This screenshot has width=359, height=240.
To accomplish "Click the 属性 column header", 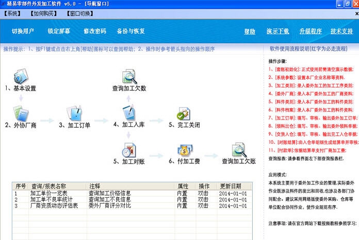I will coord(186,186).
